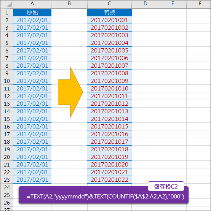Select column C header
This screenshot has width=211, height=211.
(x=109, y=4)
